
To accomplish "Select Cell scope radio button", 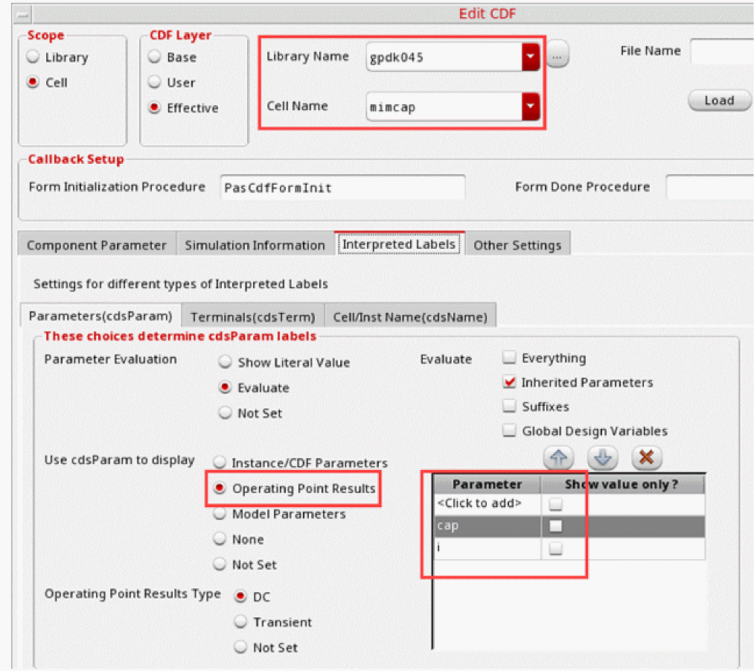I will pos(33,82).
